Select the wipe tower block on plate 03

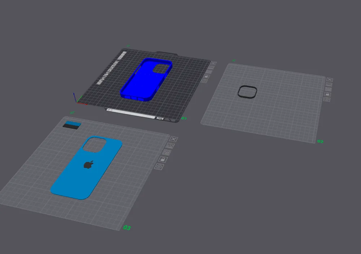click(72, 125)
